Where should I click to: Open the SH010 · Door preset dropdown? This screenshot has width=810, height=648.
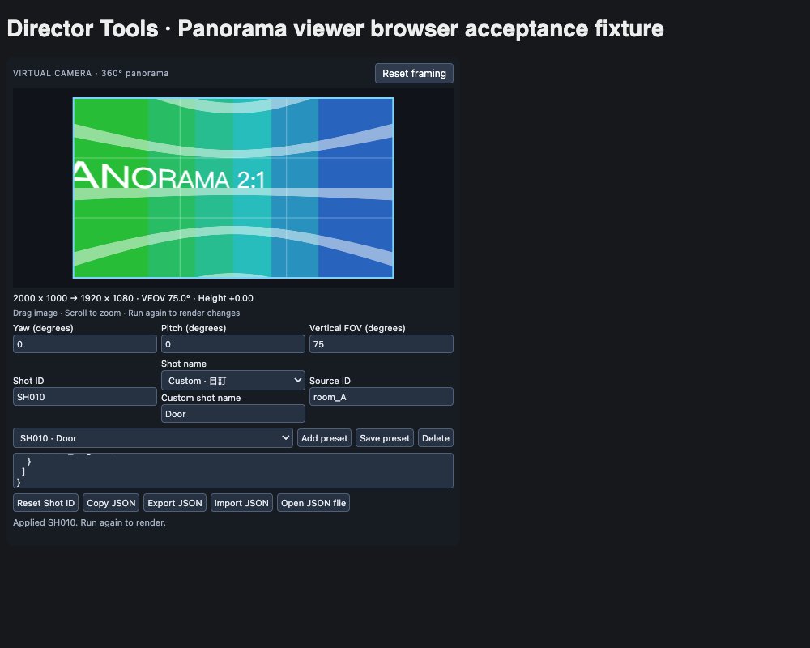153,438
